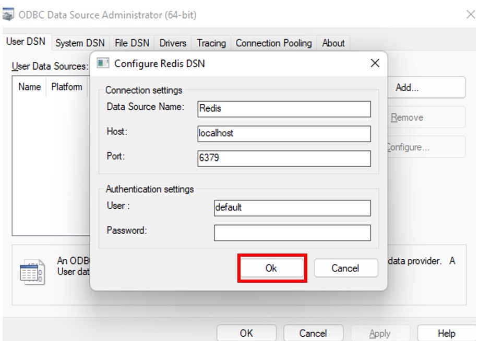Image resolution: width=479 pixels, height=341 pixels.
Task: Cancel the Configure Redis DSN dialog
Action: coord(345,268)
